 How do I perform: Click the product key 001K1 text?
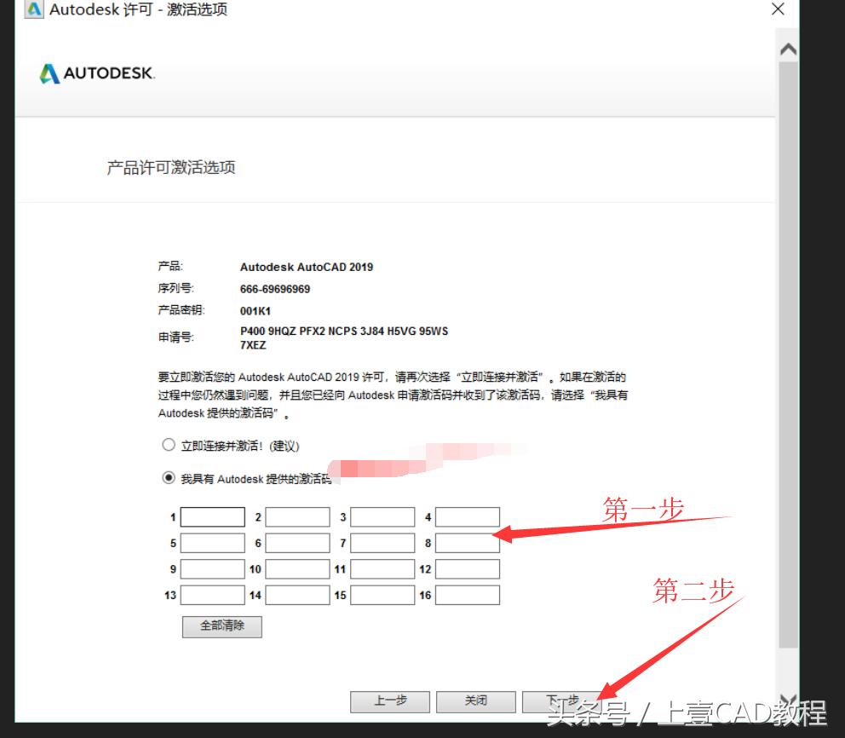(256, 311)
